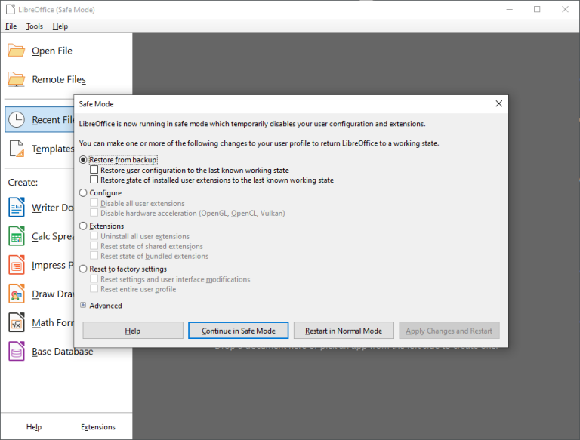Minimize the LibreOffice window
The height and width of the screenshot is (440, 580).
point(509,9)
